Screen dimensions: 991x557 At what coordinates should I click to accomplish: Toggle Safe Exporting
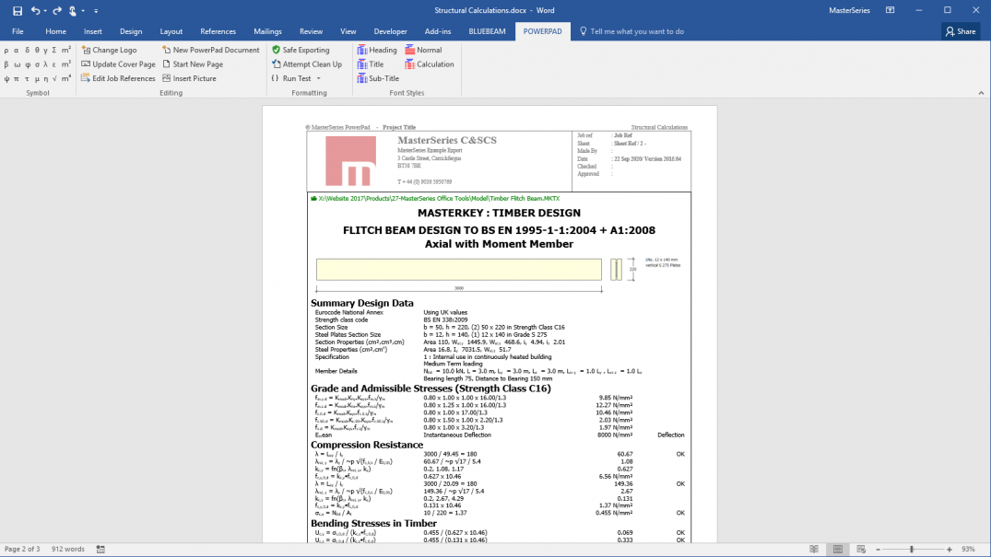(301, 50)
